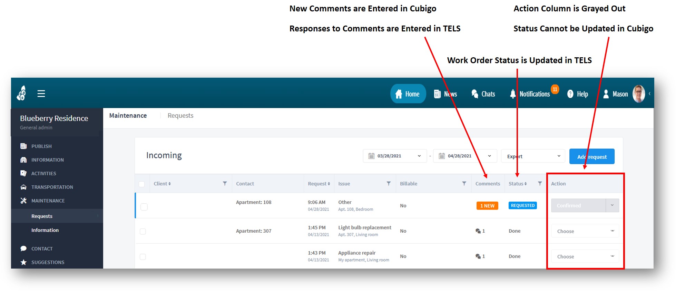
Task: Open Contact in the sidebar
Action: click(x=42, y=249)
